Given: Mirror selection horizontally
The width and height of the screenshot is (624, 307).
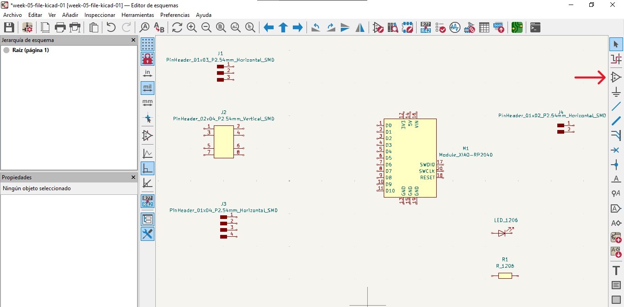Looking at the screenshot, I should [x=360, y=27].
